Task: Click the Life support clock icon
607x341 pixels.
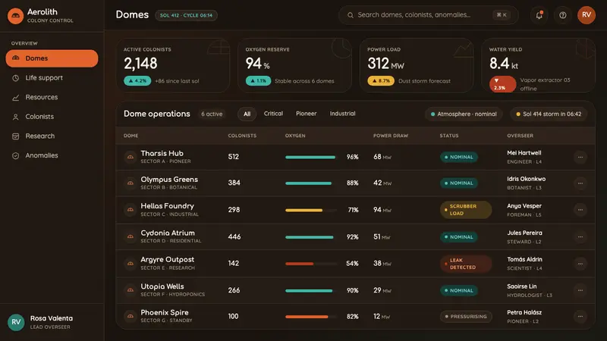Action: tap(15, 78)
